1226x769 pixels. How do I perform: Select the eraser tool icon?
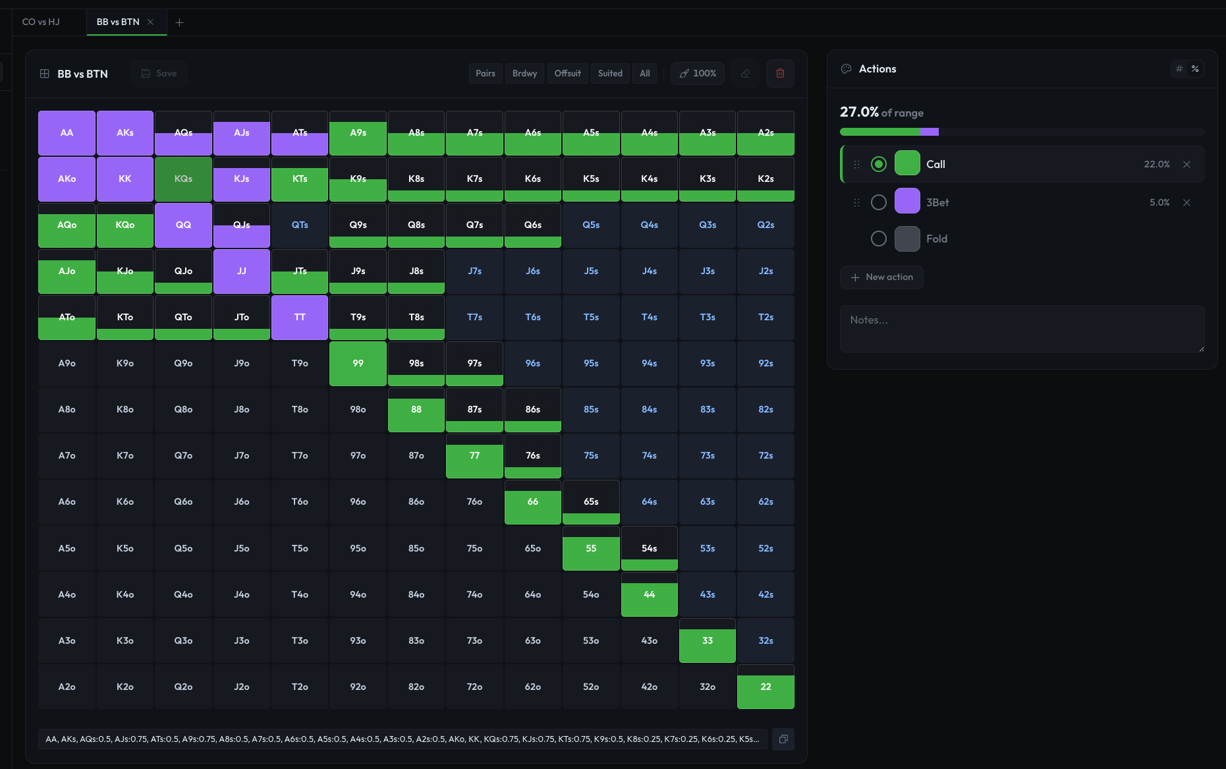tap(745, 74)
